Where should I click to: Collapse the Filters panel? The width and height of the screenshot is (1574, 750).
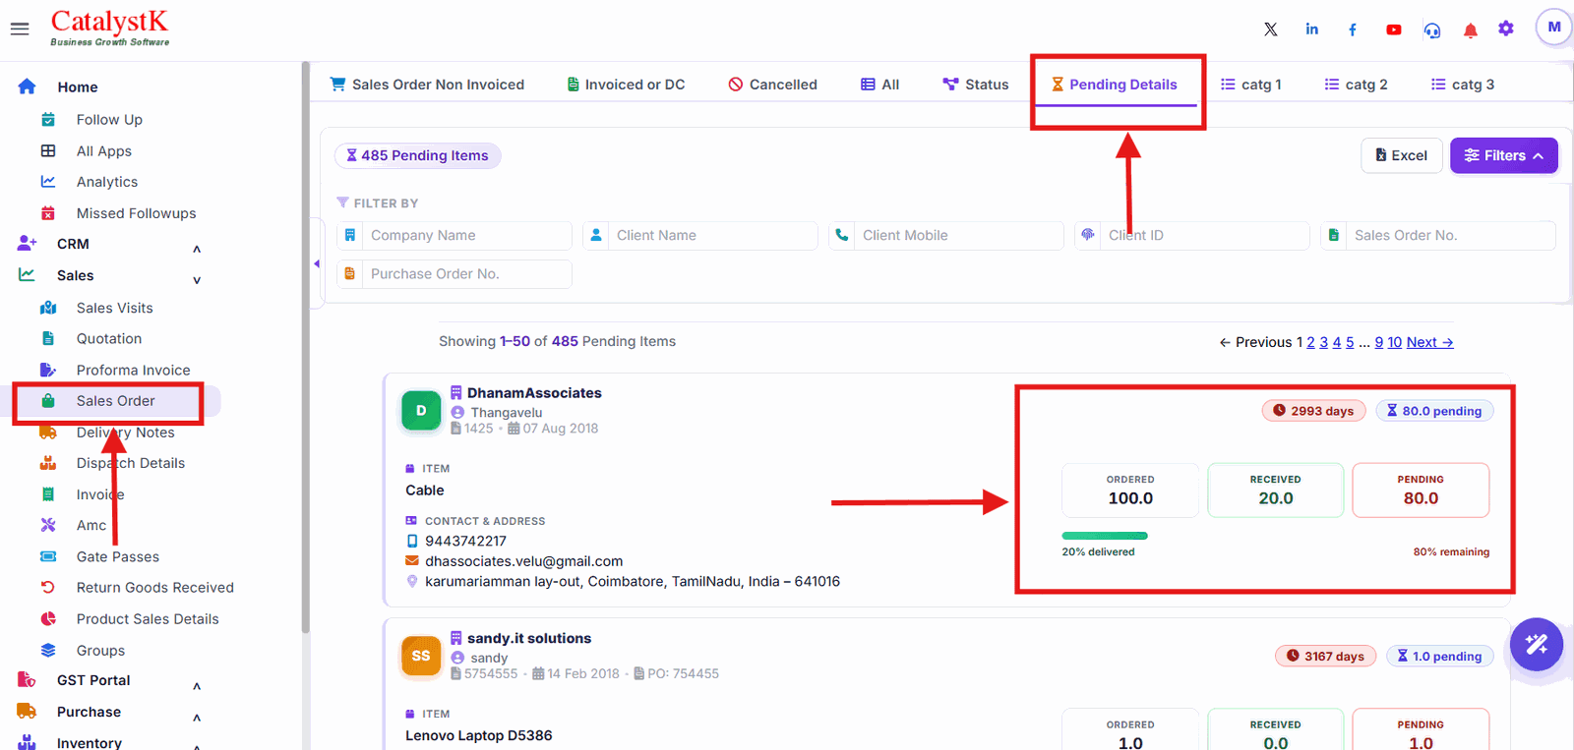point(1503,155)
